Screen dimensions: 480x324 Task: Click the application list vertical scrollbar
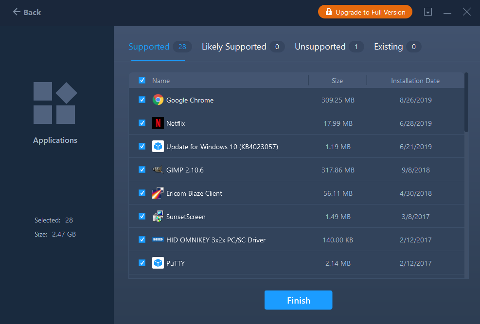tap(466, 102)
